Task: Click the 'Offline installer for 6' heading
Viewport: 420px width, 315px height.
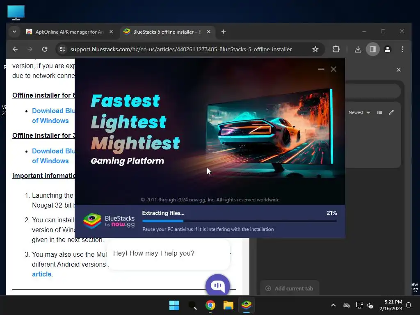Action: click(x=44, y=95)
